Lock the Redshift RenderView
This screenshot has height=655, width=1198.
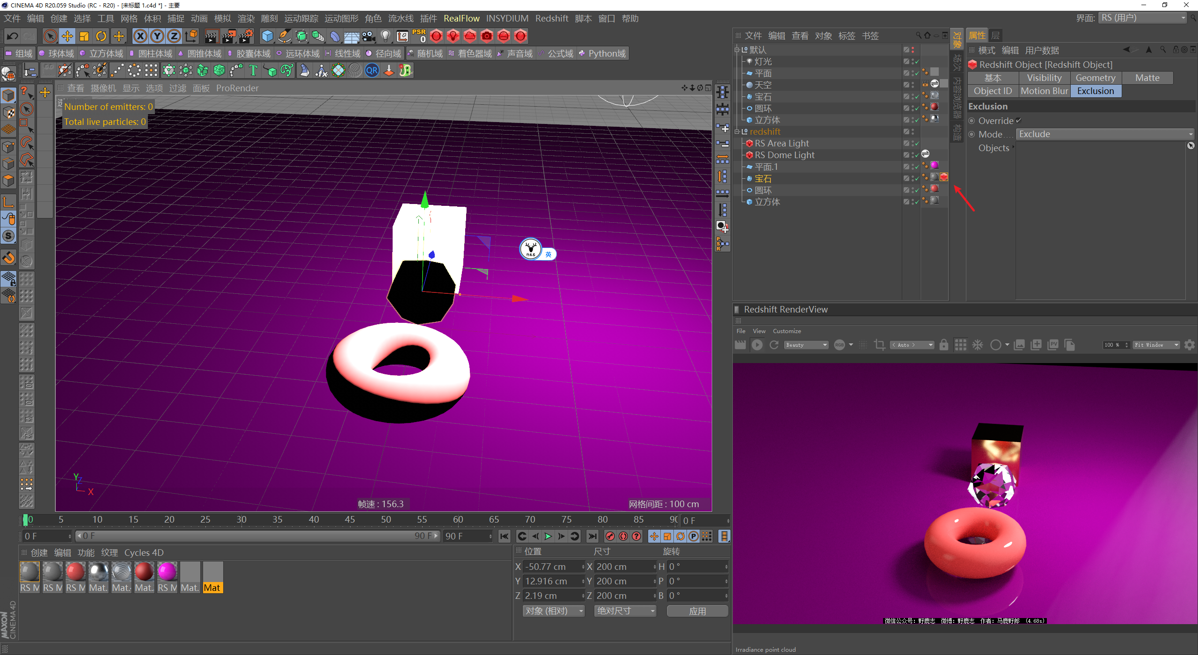tap(943, 345)
